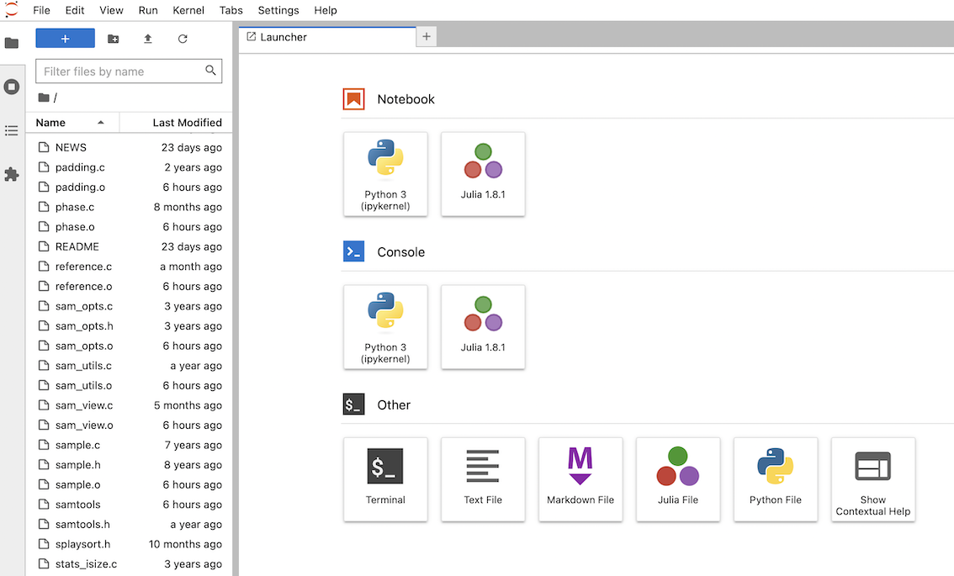Select sam_view.o in file list

click(x=129, y=425)
